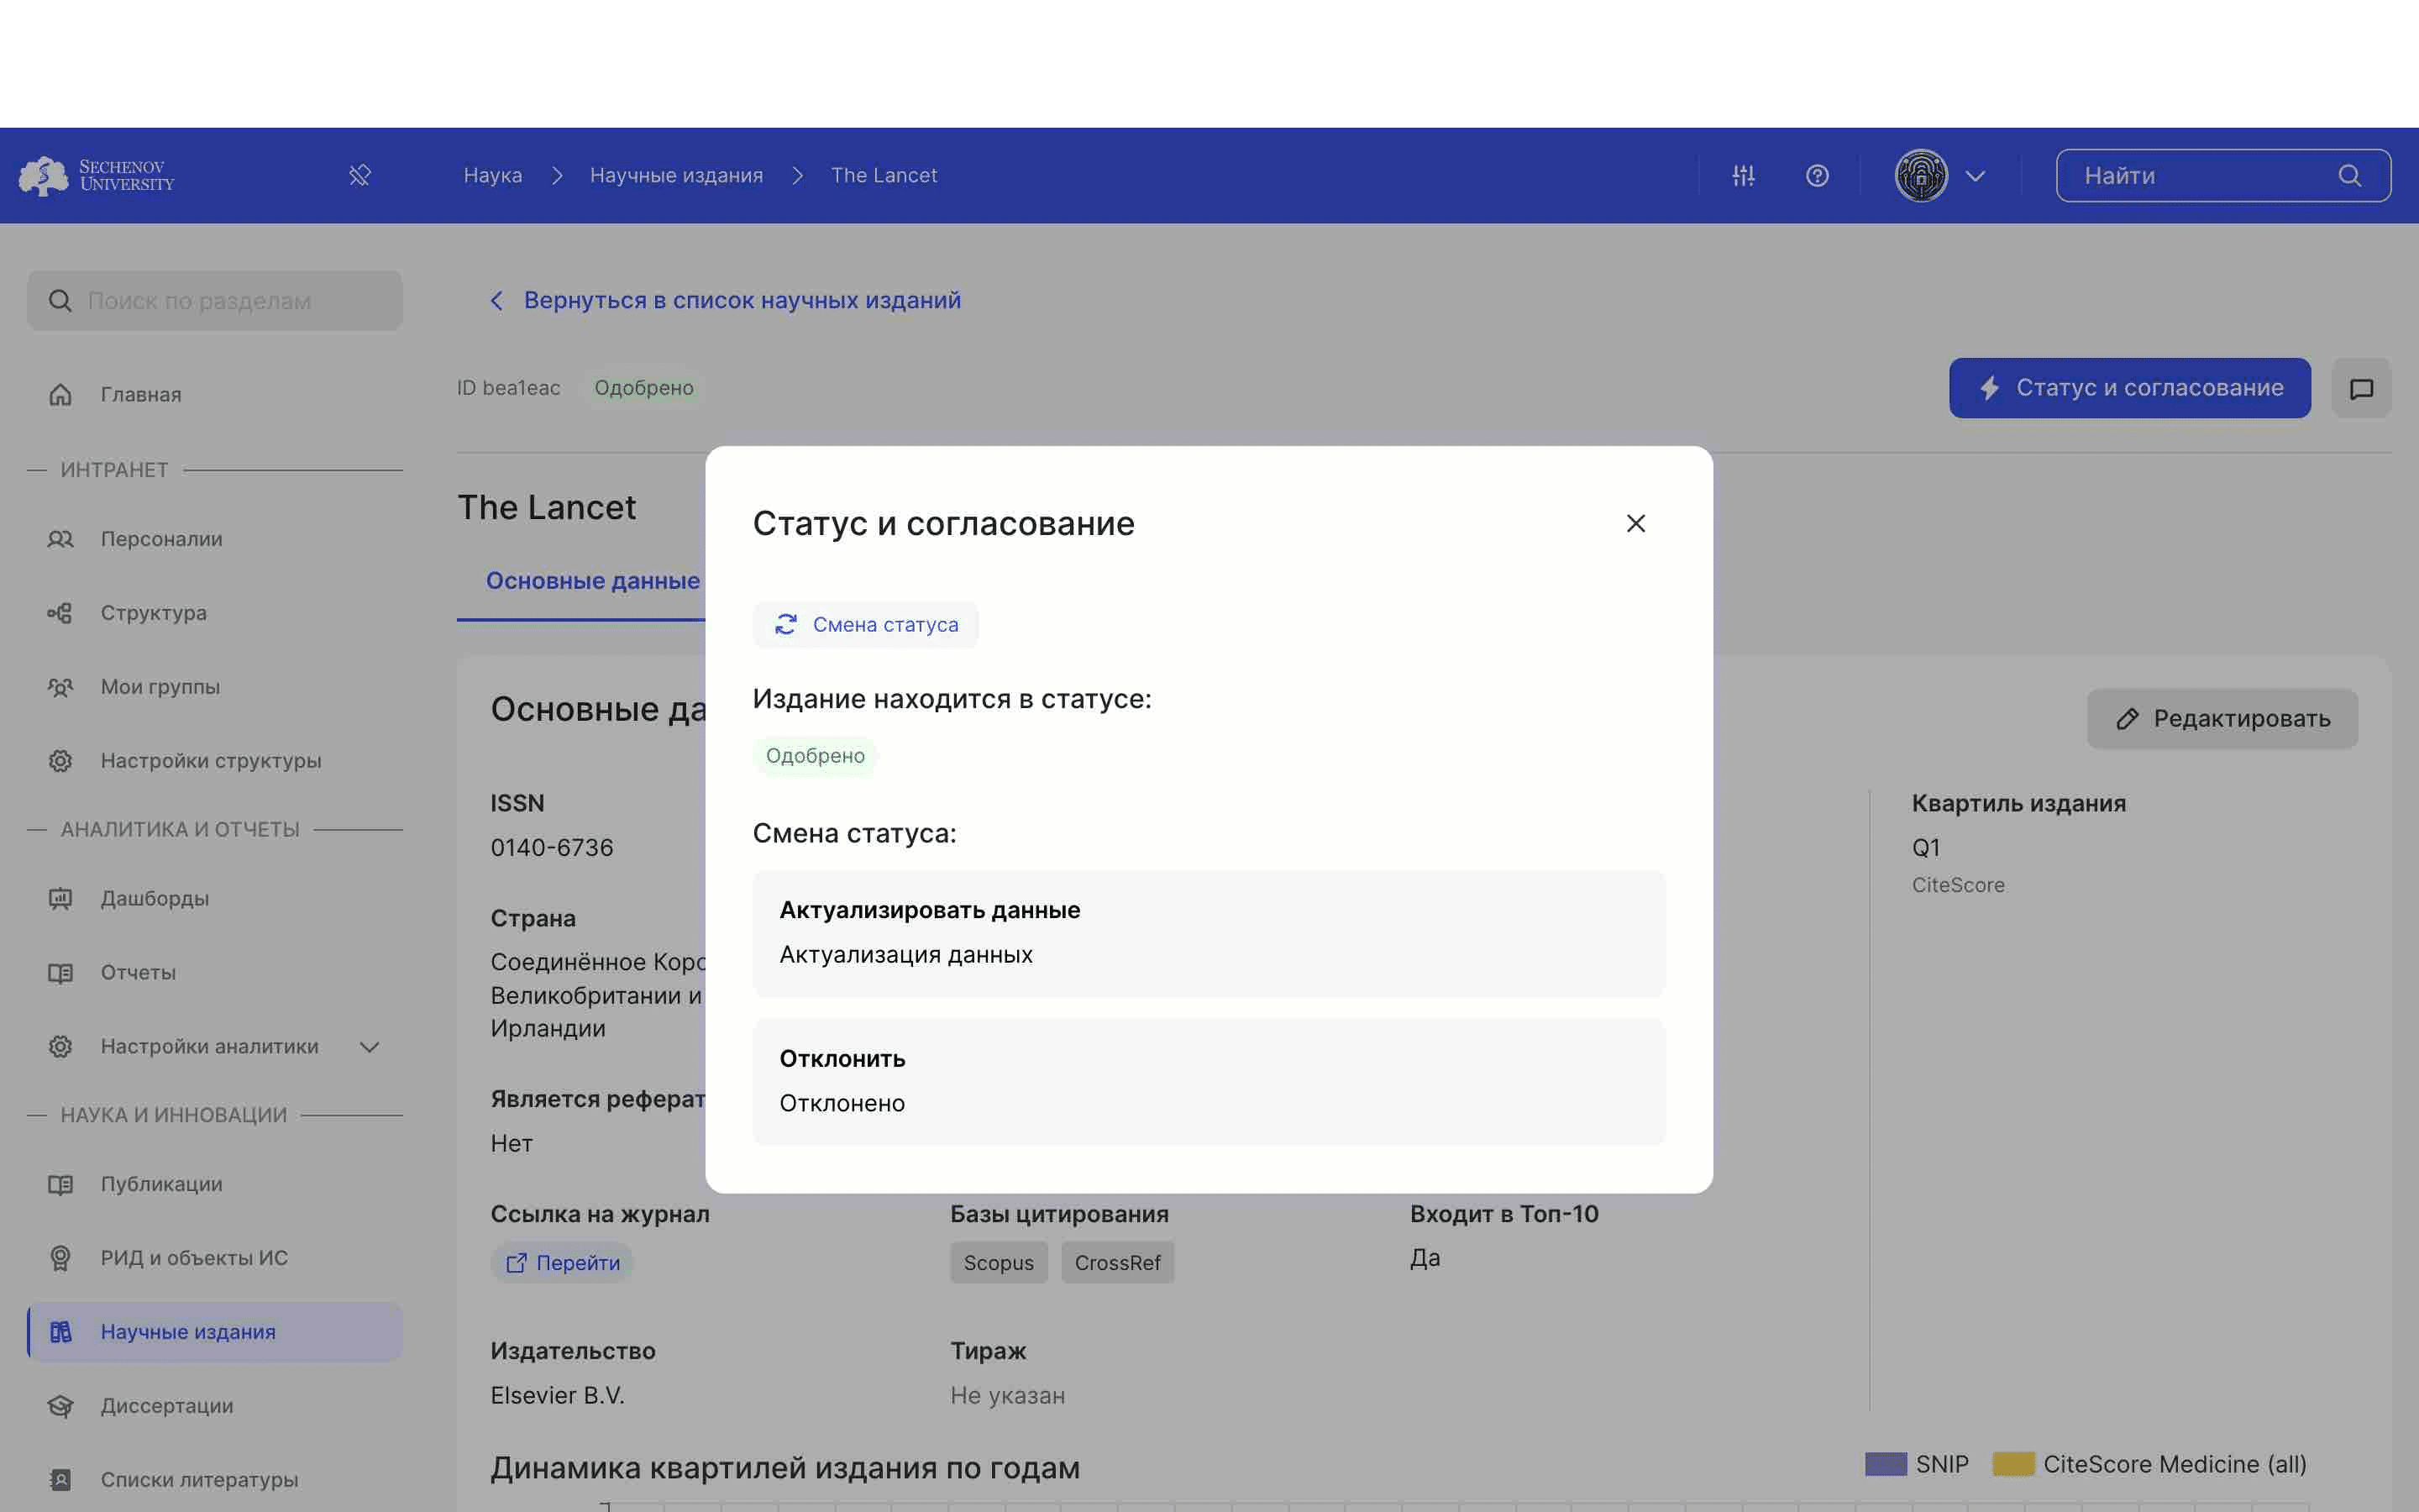This screenshot has width=2419, height=1512.
Task: Click the Отчеты book icon
Action: tap(60, 973)
